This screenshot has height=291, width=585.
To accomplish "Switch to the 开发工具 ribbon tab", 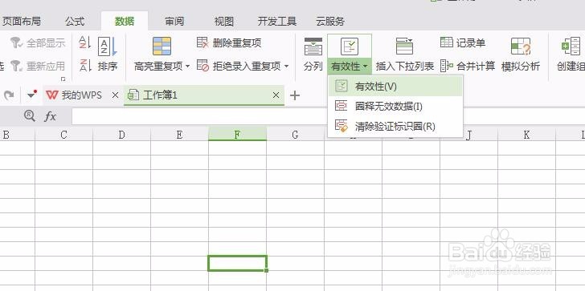I will [276, 21].
